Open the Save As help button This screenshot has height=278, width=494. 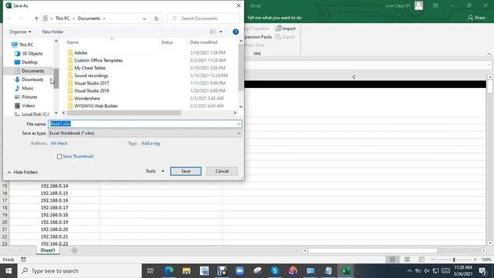click(235, 32)
